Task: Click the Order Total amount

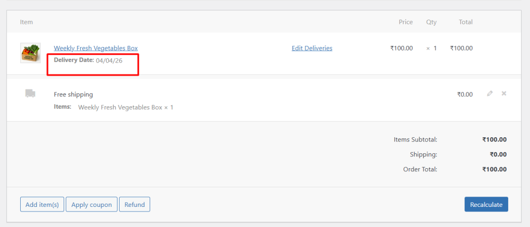Action: coord(494,169)
